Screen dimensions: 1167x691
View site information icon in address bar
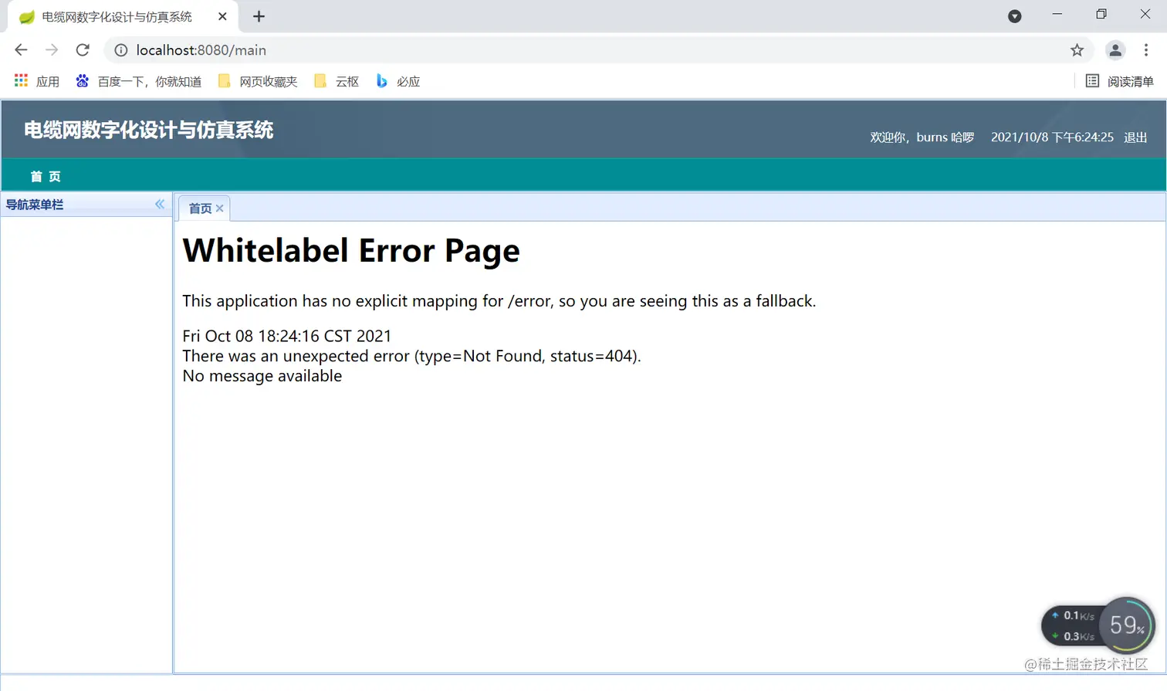tap(121, 50)
